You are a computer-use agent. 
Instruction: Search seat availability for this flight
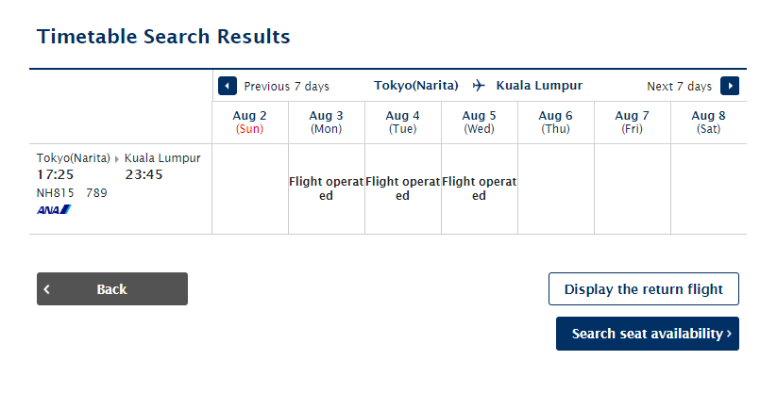tap(647, 334)
